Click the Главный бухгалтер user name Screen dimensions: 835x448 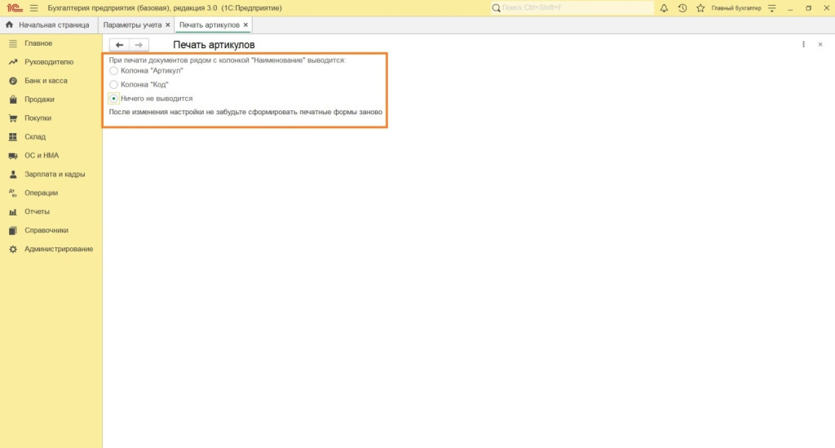(x=736, y=8)
